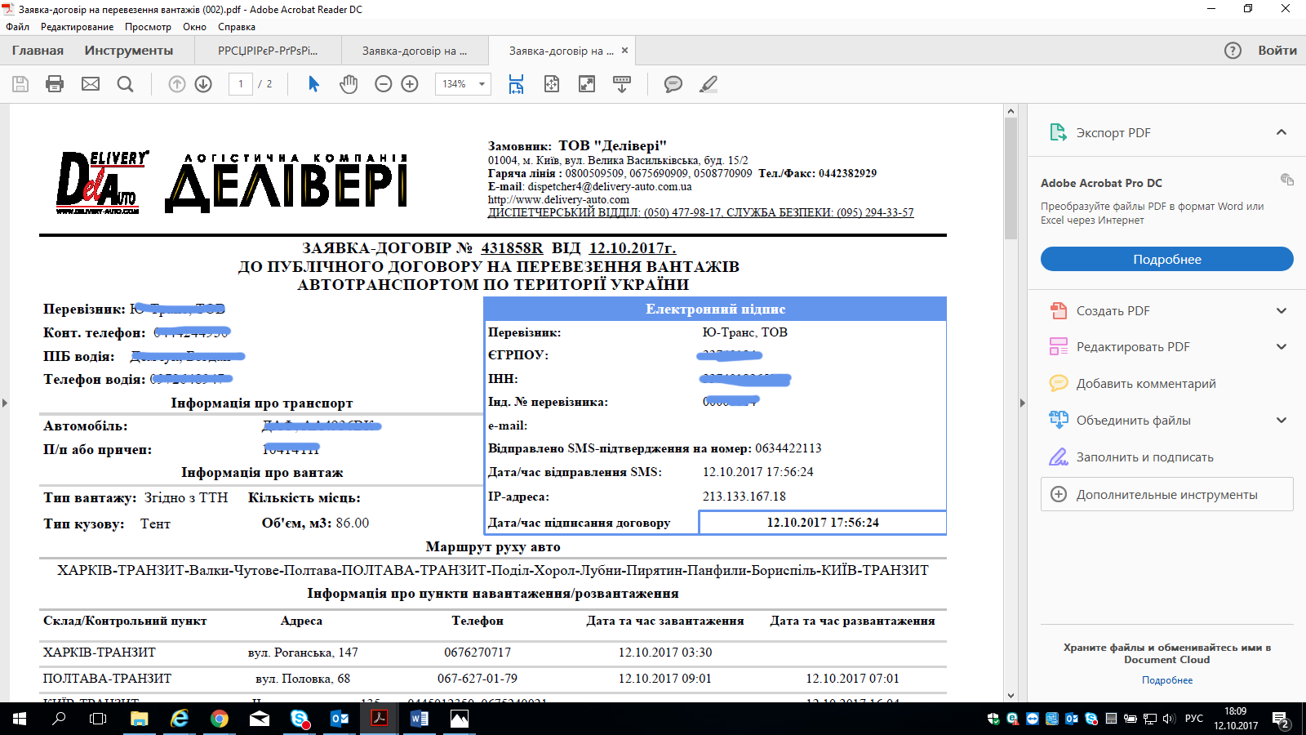Go to previous page arrow

(177, 84)
